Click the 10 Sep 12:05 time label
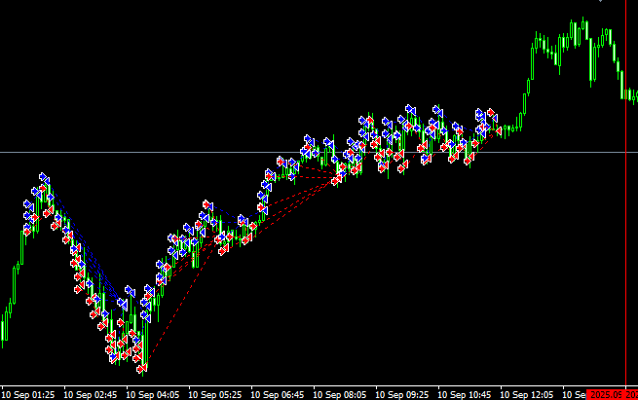Viewport: 638px width, 400px height. (527, 394)
